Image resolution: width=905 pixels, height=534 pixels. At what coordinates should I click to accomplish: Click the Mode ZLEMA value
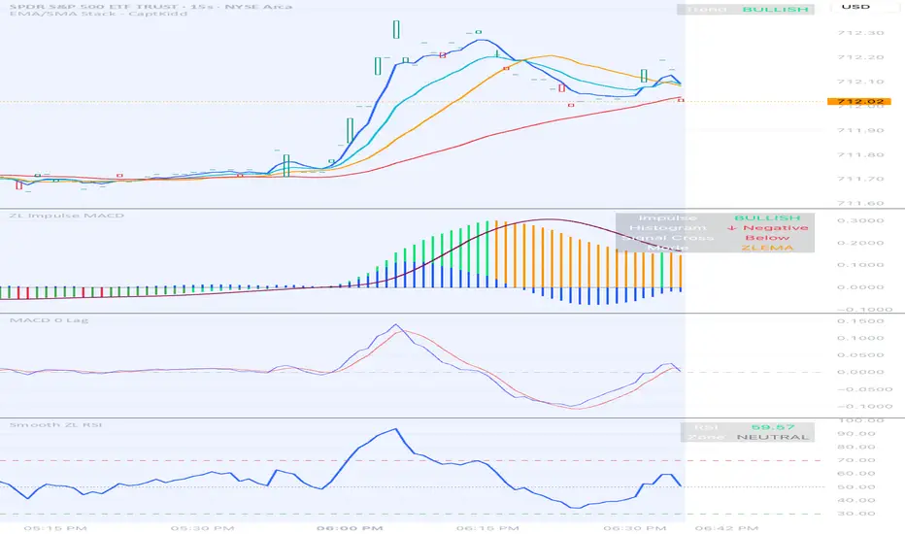[x=767, y=247]
